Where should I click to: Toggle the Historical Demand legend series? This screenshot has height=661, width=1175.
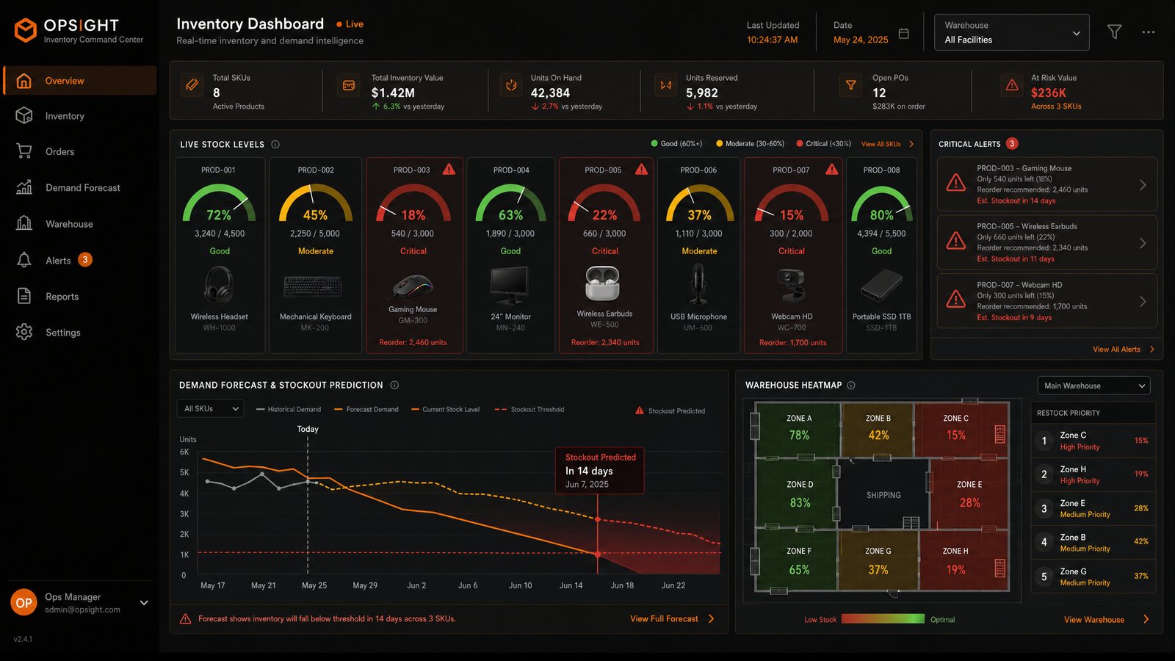click(x=289, y=410)
